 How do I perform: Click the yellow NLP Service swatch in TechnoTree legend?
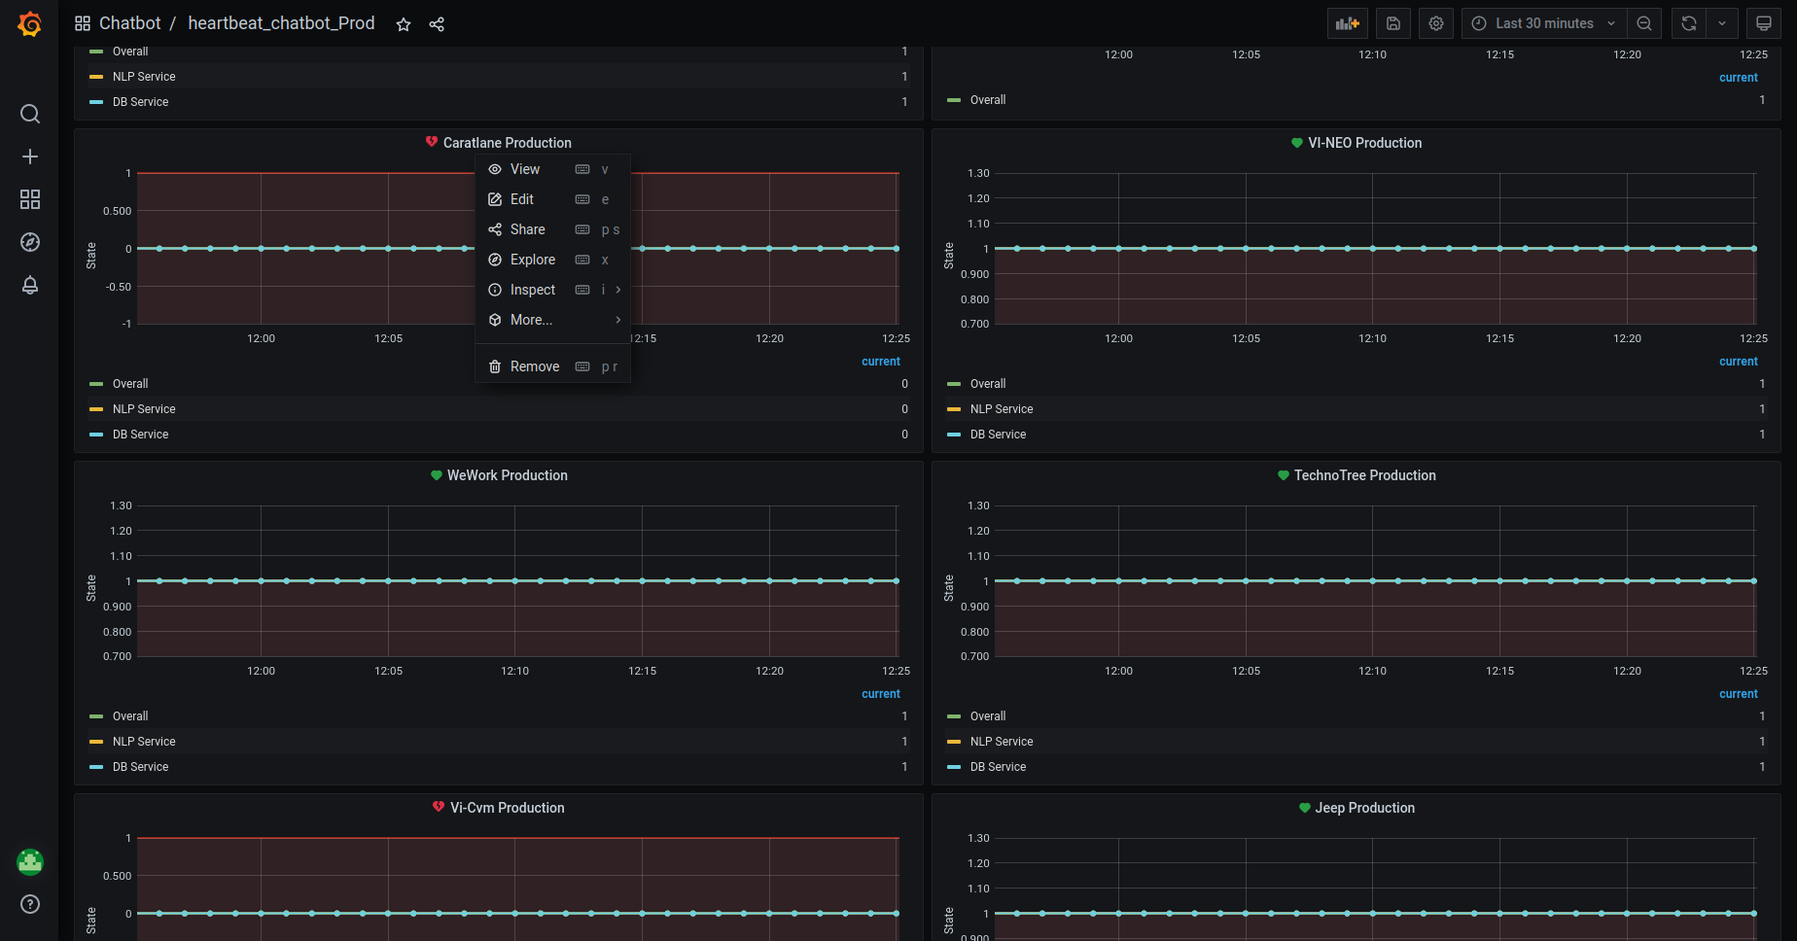point(954,742)
